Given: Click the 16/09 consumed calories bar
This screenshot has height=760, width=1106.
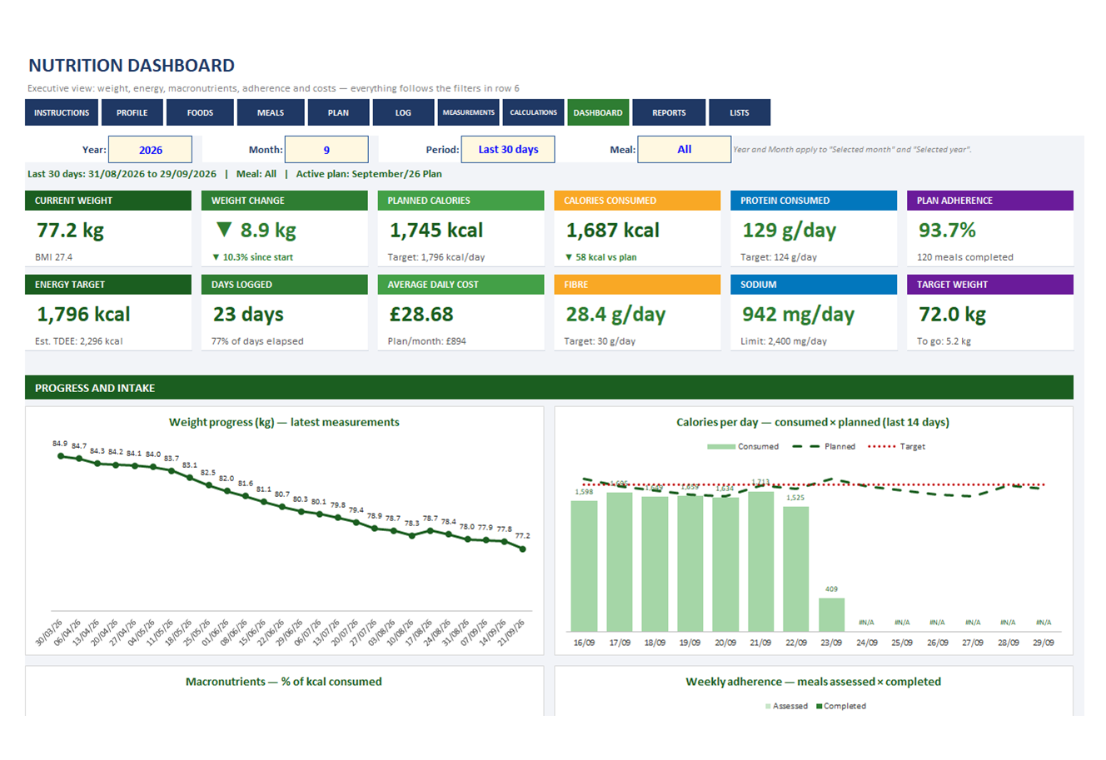Looking at the screenshot, I should (x=584, y=566).
